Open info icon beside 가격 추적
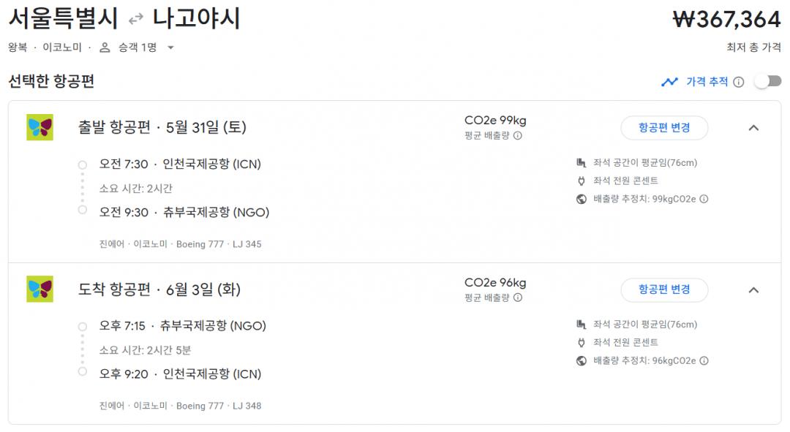Image resolution: width=790 pixels, height=432 pixels. (x=739, y=82)
